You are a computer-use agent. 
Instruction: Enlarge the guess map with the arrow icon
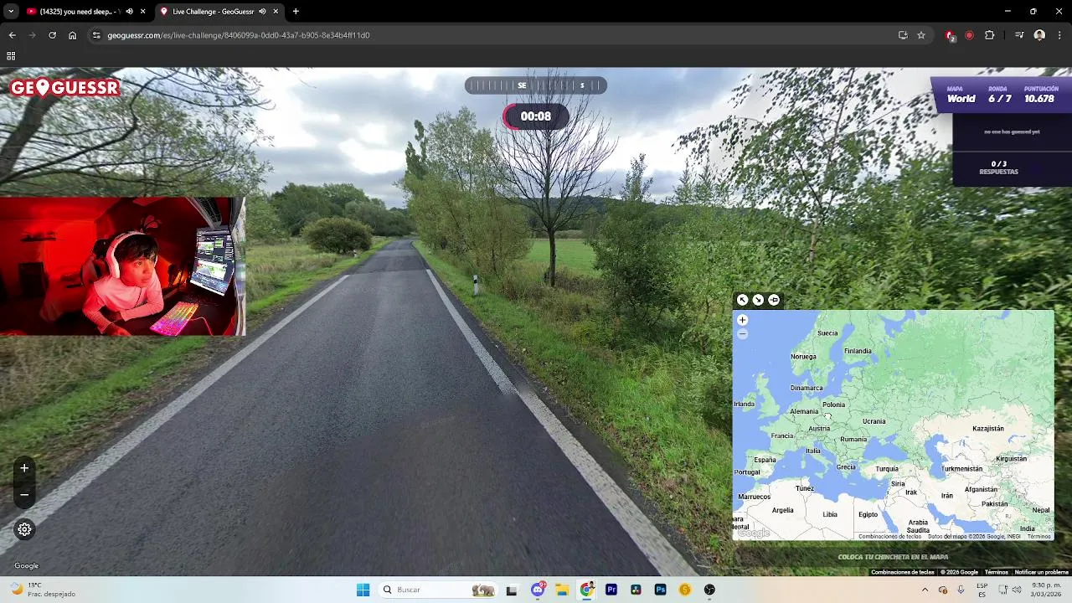(742, 300)
